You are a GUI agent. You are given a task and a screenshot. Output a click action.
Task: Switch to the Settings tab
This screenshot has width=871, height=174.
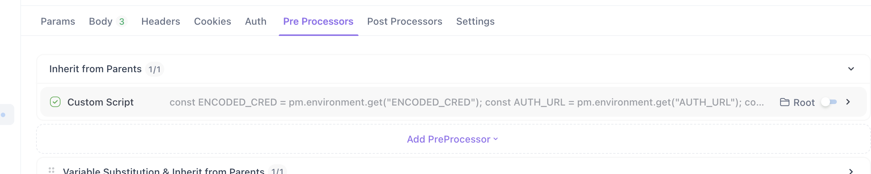[x=475, y=21]
